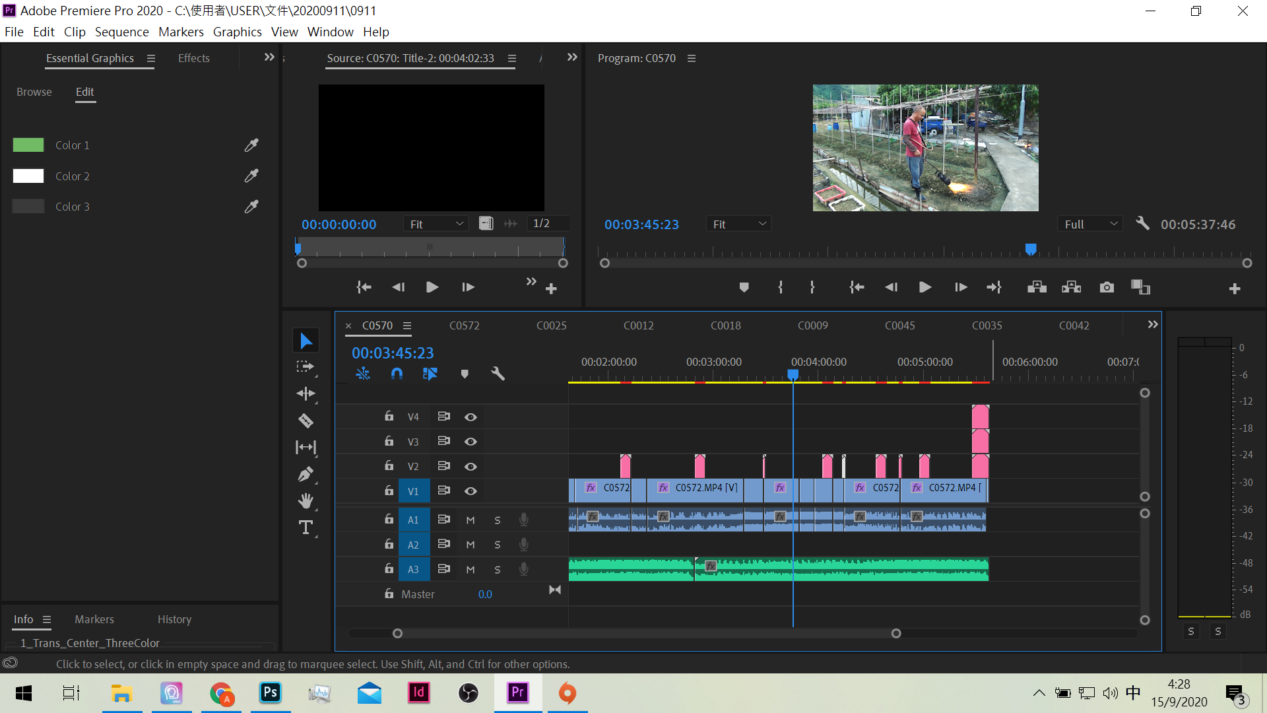Click the Color 1 green swatch
Viewport: 1267px width, 713px height.
(28, 145)
